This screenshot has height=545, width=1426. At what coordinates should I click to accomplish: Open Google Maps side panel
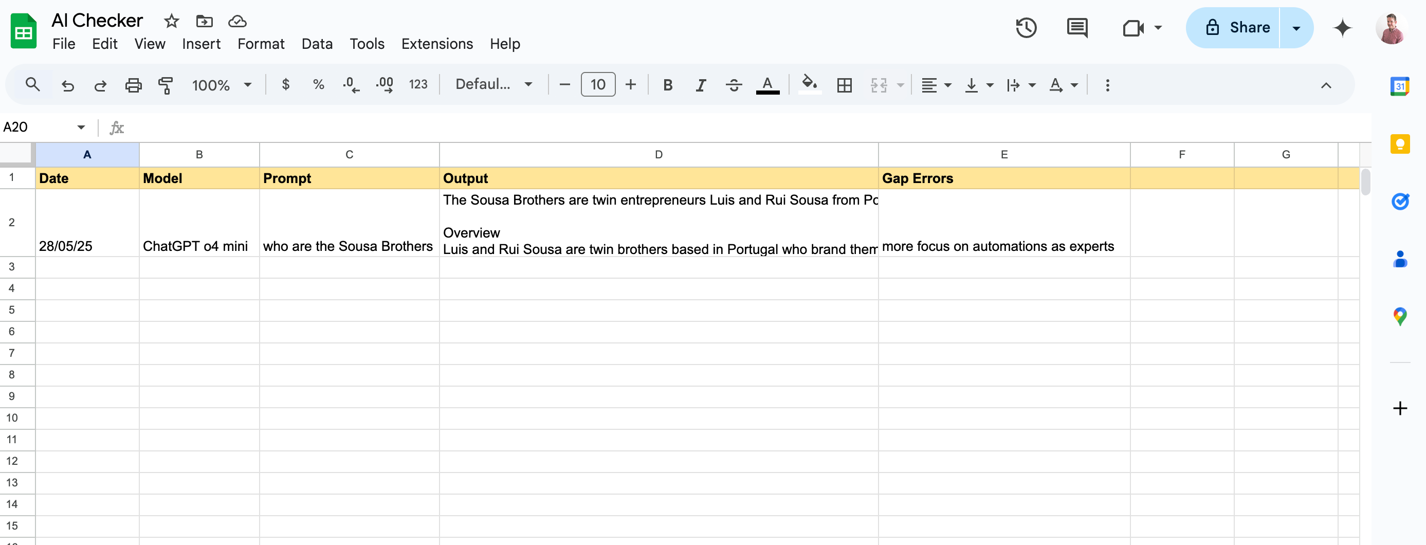pos(1399,316)
